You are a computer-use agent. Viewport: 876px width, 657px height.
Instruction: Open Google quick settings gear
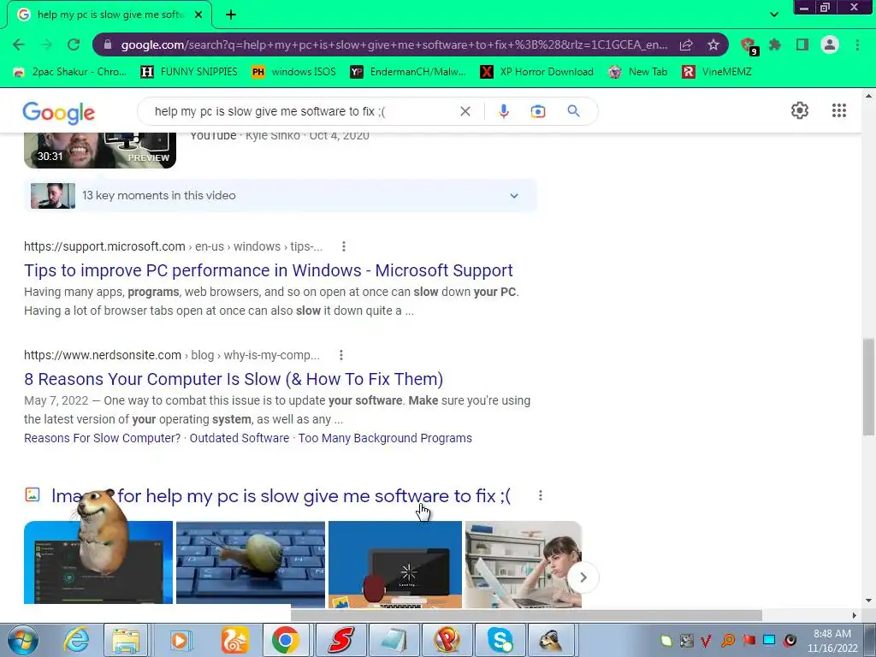[x=800, y=110]
